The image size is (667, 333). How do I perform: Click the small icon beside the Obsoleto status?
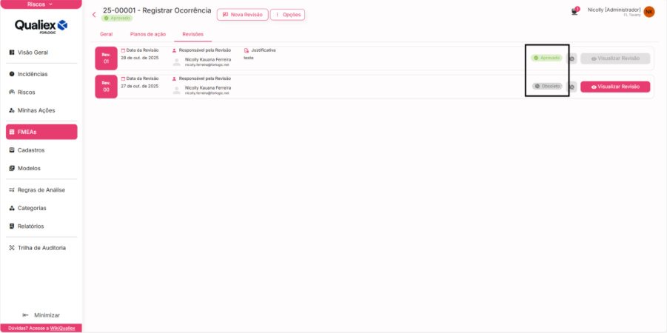[x=572, y=87]
